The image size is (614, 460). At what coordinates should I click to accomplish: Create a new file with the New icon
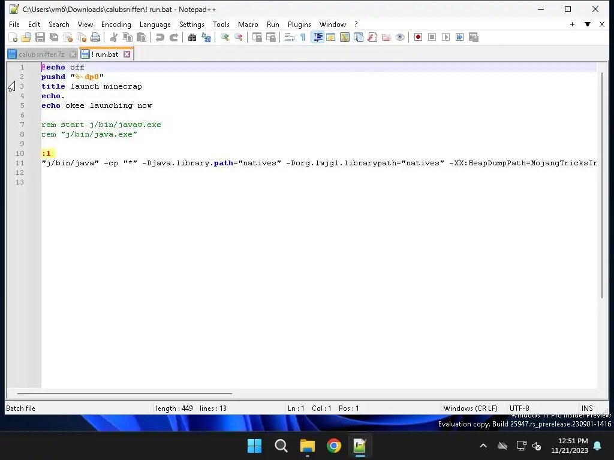13,38
